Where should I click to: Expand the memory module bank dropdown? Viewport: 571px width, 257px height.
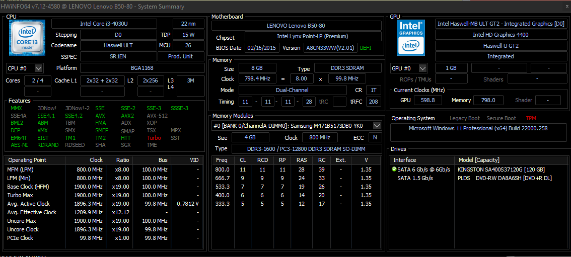377,126
